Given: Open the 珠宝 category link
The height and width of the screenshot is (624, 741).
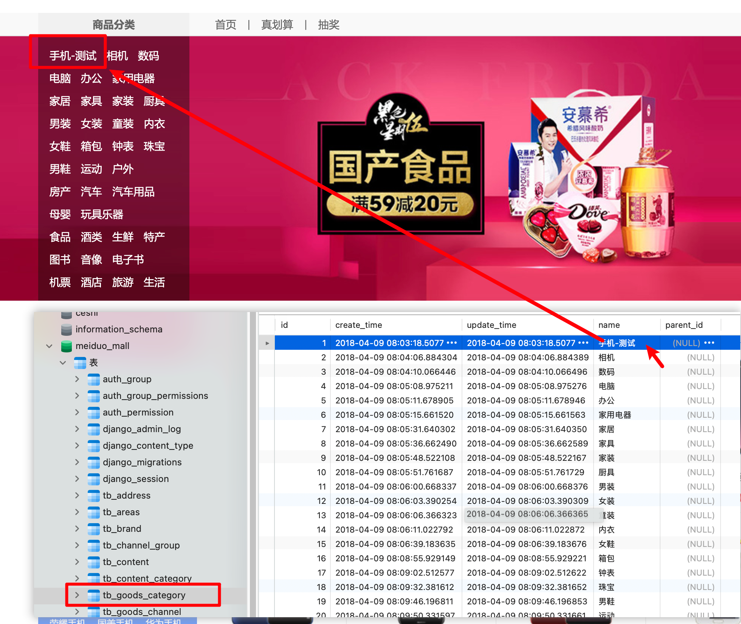Looking at the screenshot, I should pos(154,147).
